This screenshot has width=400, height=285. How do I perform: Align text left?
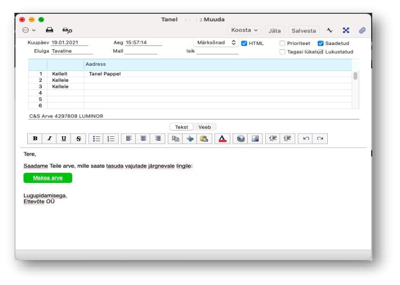[x=128, y=138]
